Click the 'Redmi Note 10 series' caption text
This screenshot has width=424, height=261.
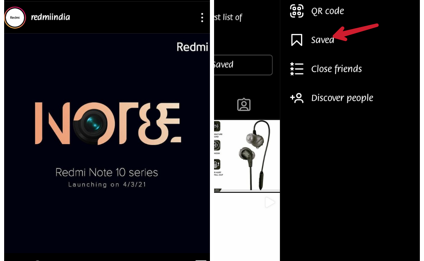[x=107, y=172]
